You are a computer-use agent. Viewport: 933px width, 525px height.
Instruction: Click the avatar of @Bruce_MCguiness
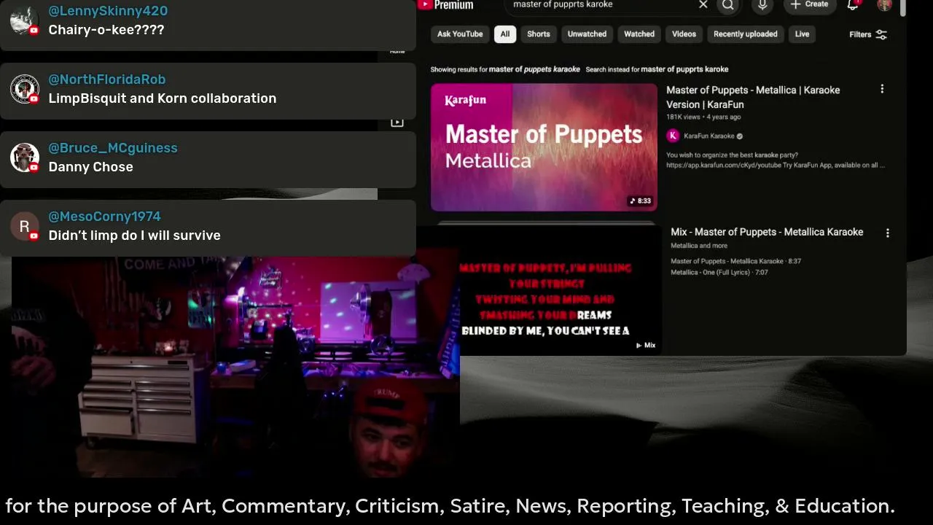24,157
